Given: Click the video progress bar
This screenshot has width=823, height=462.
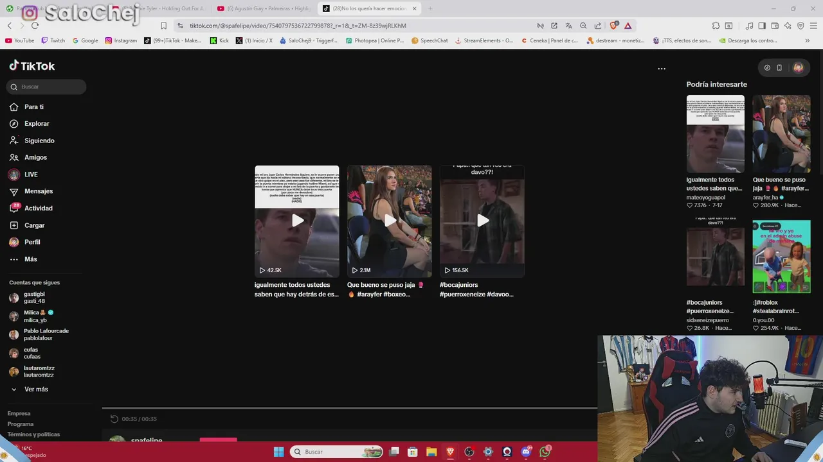Looking at the screenshot, I should pos(350,408).
